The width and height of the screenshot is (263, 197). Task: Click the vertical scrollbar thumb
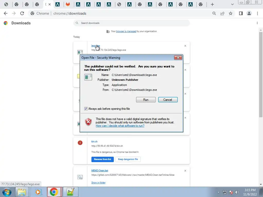click(x=261, y=75)
